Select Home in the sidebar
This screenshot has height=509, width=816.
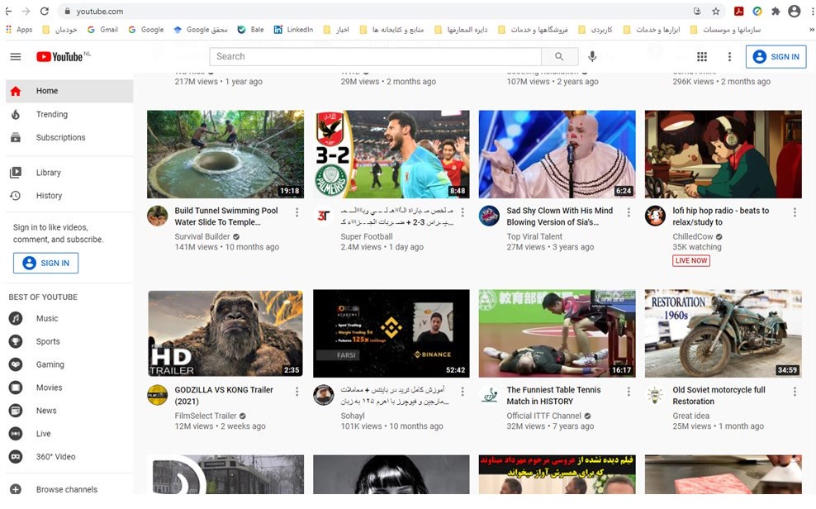click(69, 91)
